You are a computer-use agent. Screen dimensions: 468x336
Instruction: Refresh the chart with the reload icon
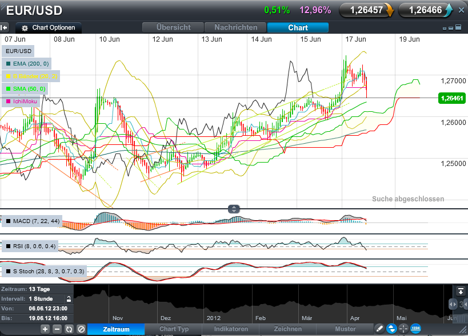[69, 329]
